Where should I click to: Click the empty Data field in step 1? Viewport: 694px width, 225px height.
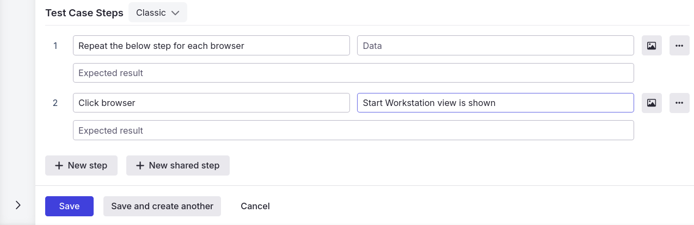(x=495, y=46)
